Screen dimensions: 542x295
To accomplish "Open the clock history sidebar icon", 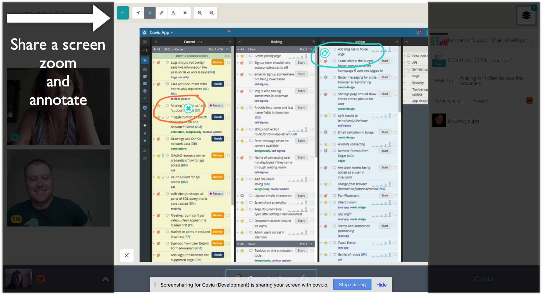I will click(145, 158).
